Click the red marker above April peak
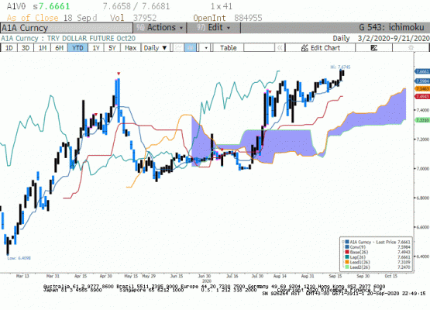Screen dimensions: 430x310 coord(119,74)
